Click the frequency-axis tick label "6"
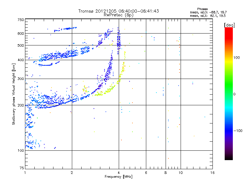Image resolution: width=250 pixels, height=188 pixels. click(146, 173)
